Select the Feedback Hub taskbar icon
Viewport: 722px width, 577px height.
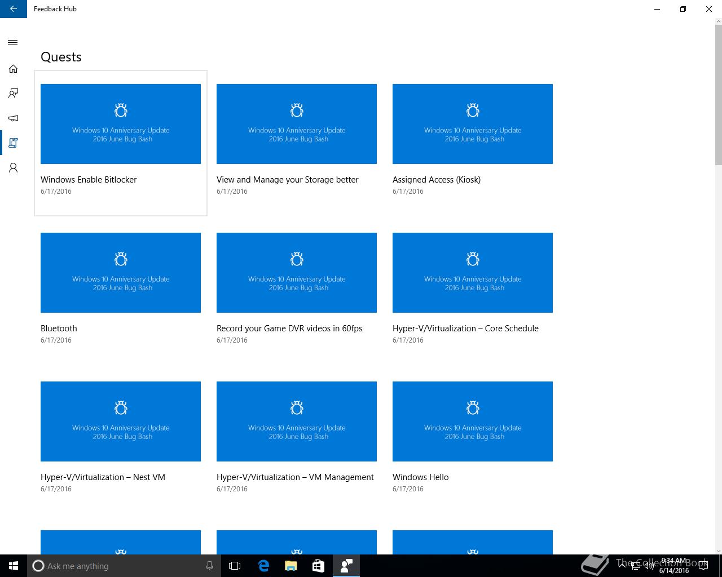coord(346,566)
